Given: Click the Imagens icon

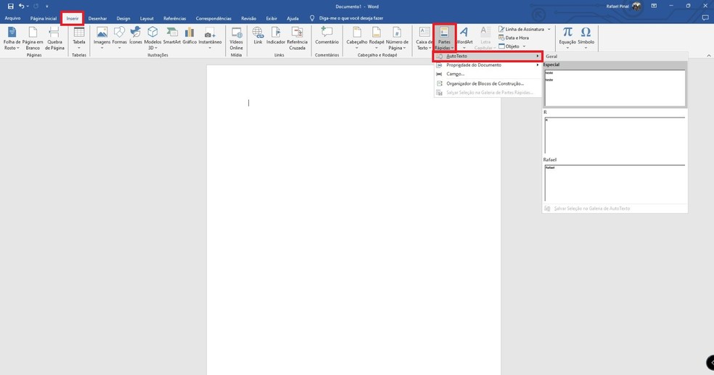Looking at the screenshot, I should (102, 38).
